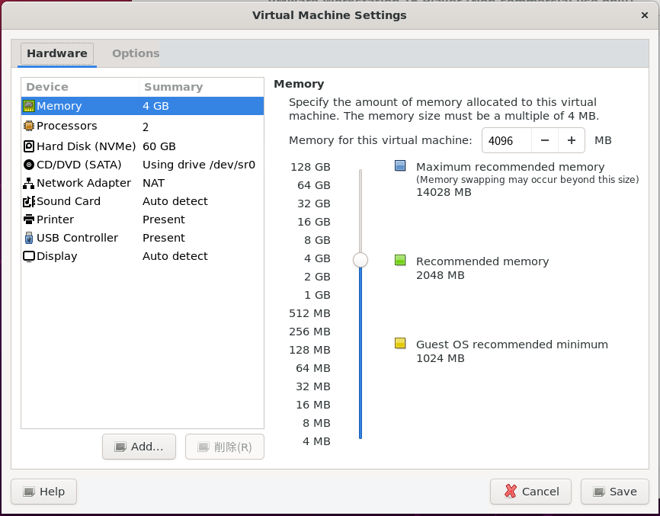Click the Hard Disk (NVMe) icon
Image resolution: width=660 pixels, height=516 pixels.
click(x=29, y=146)
